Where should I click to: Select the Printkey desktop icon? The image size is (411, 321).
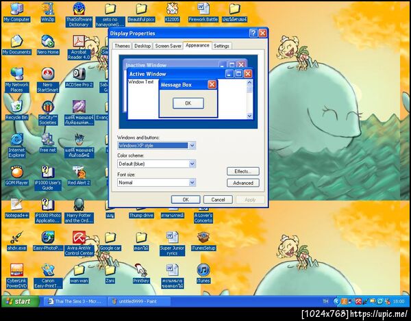[141, 274]
